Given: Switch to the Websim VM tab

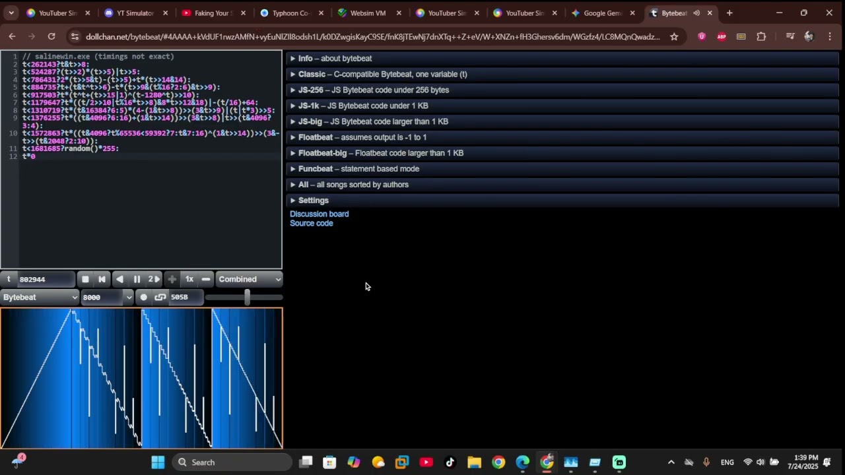Looking at the screenshot, I should (370, 13).
